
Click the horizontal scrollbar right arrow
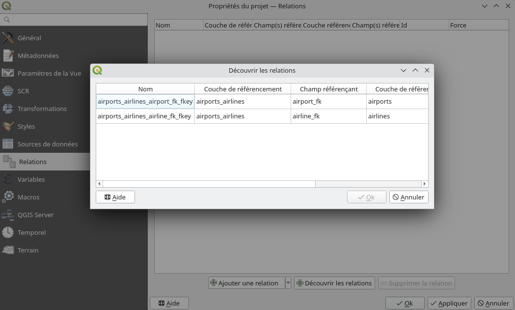[424, 184]
